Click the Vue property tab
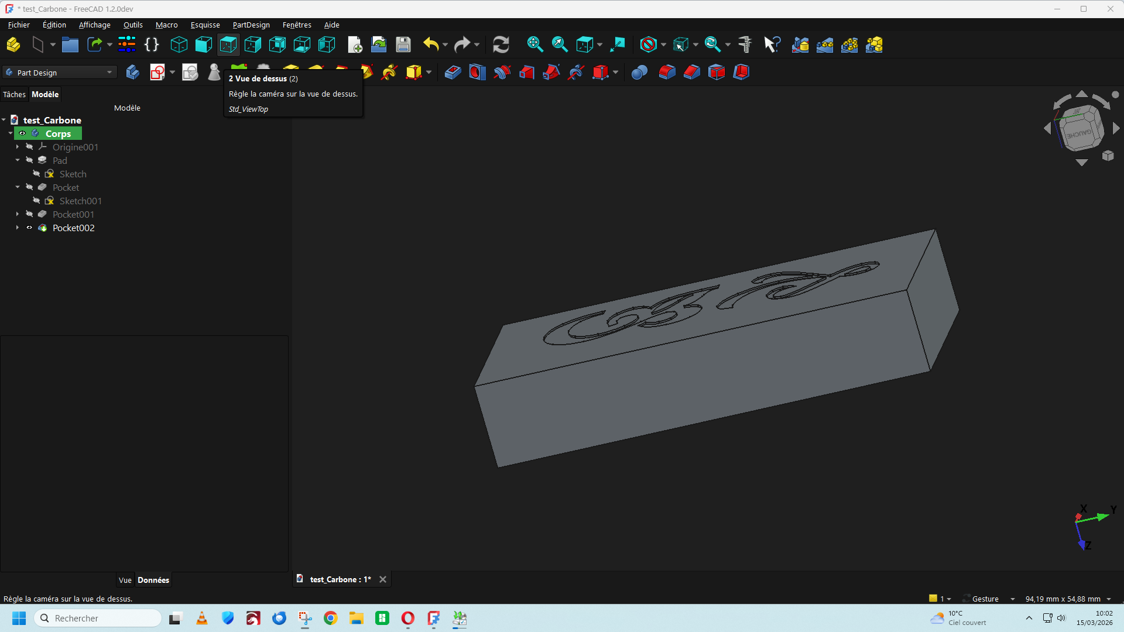 125,580
